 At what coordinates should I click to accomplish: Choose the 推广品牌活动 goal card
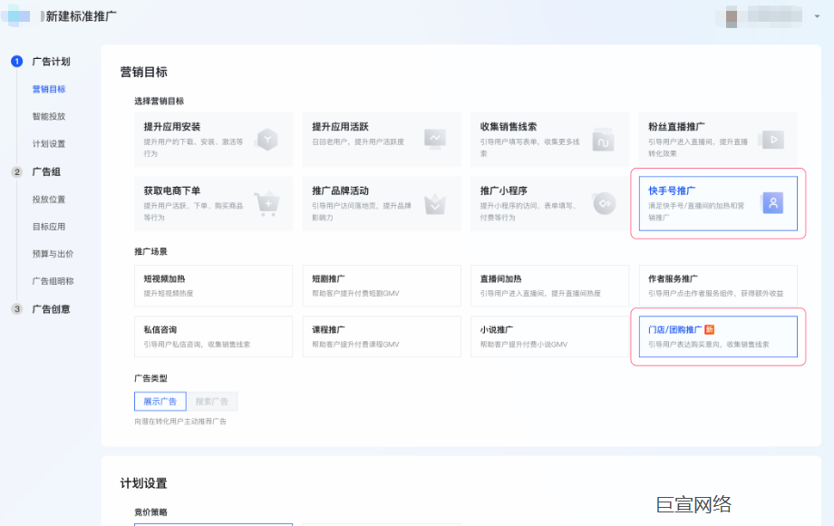(x=382, y=204)
